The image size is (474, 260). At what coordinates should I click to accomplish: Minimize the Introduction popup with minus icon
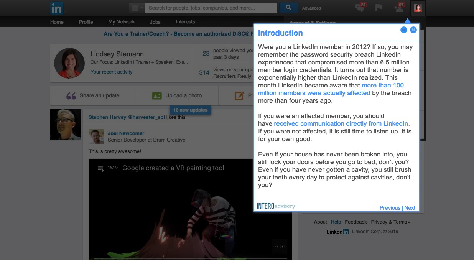pyautogui.click(x=403, y=30)
